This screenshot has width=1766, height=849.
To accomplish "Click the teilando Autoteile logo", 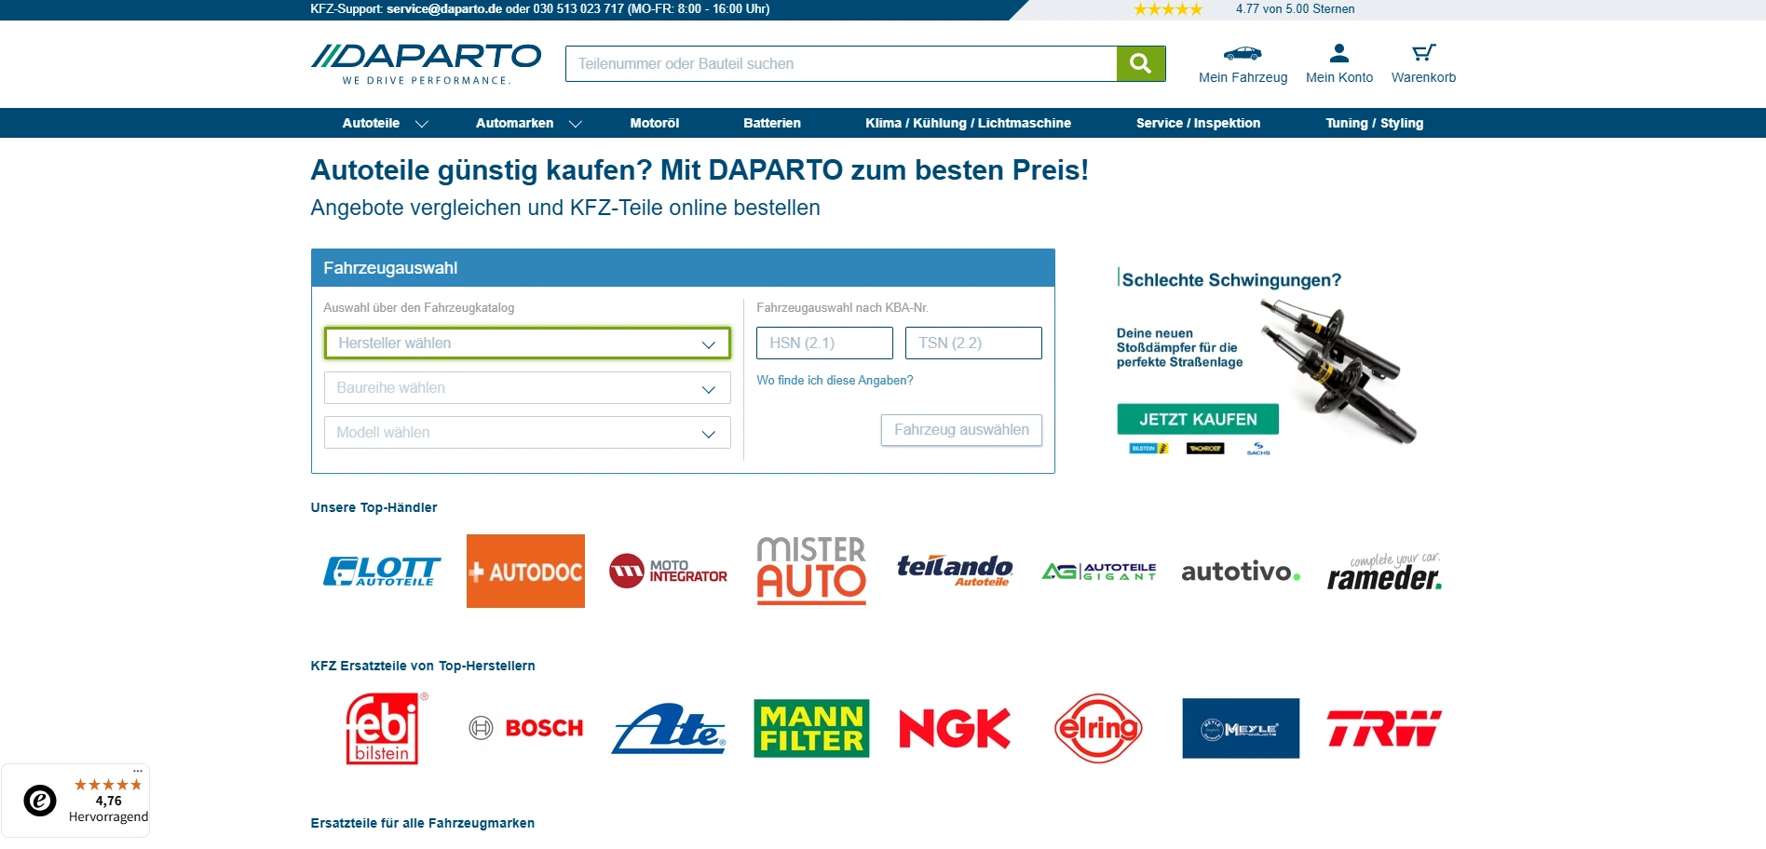I will click(x=955, y=571).
